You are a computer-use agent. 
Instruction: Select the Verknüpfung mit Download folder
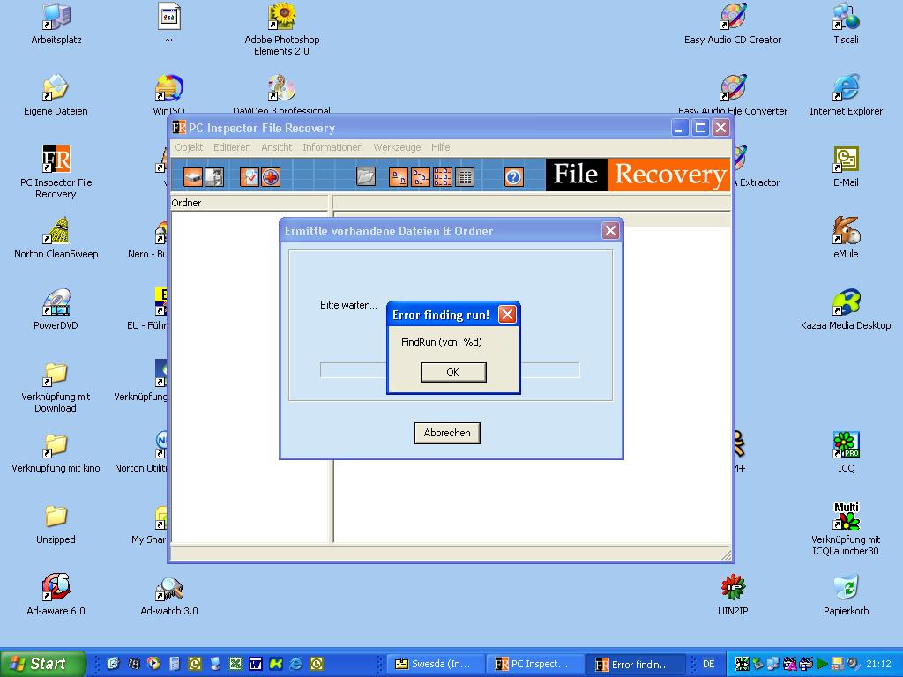point(56,388)
